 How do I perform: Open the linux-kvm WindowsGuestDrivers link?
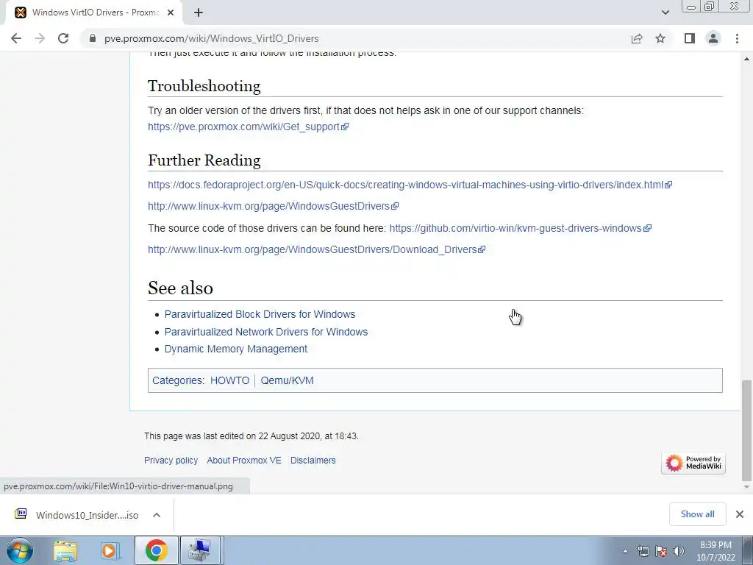tap(273, 206)
